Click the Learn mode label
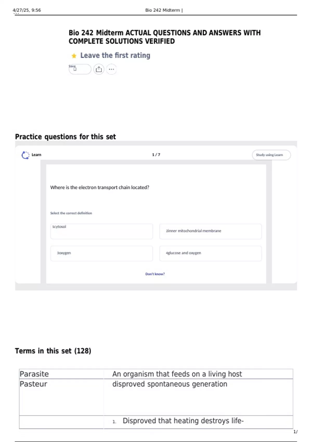This screenshot has width=312, height=442. click(36, 155)
